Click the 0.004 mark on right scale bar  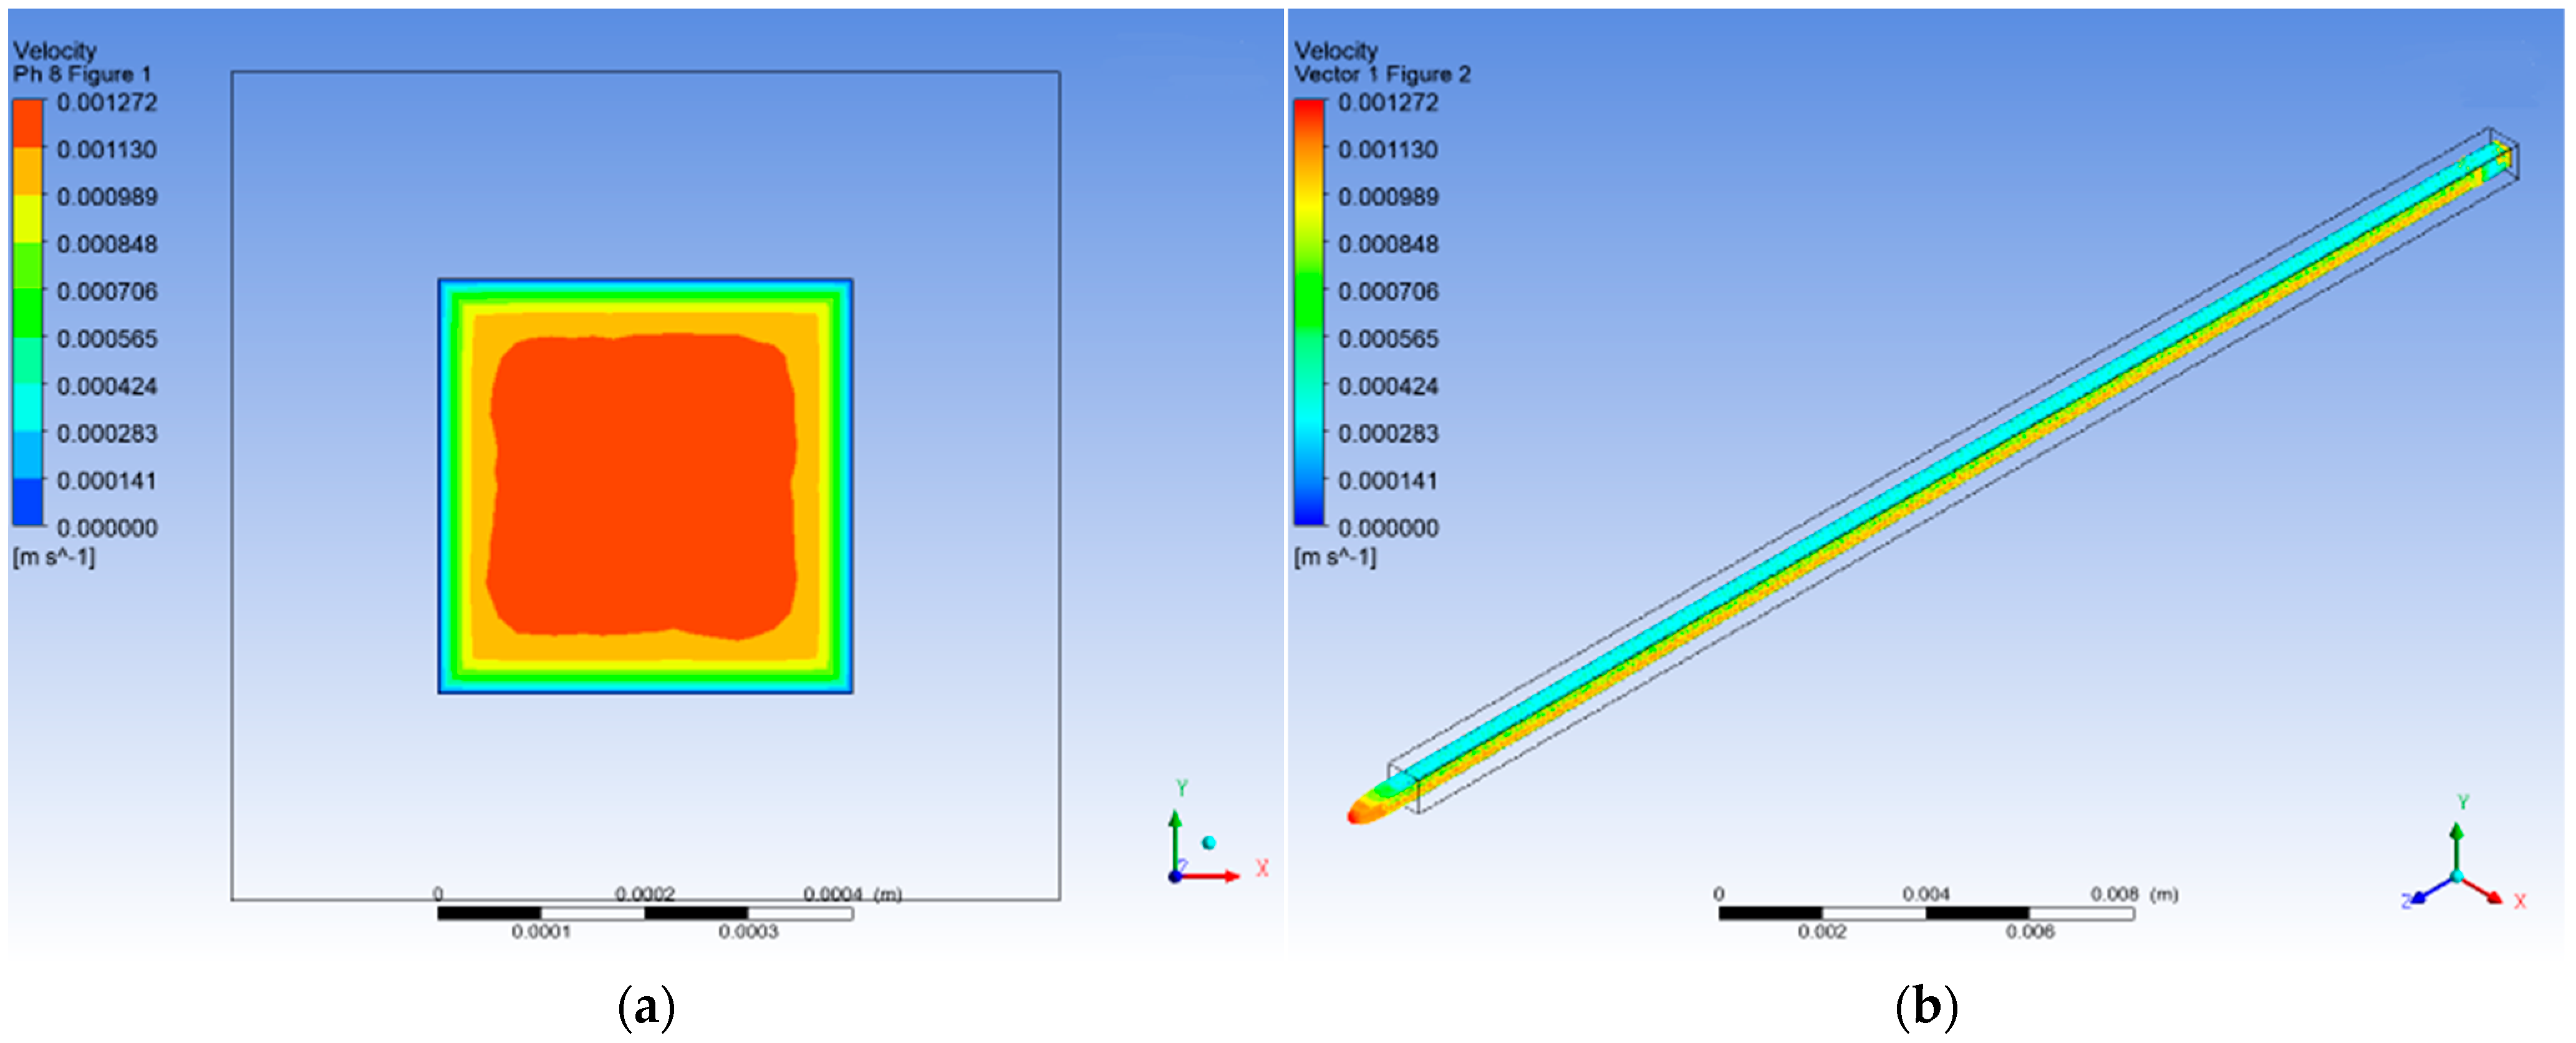1926,893
